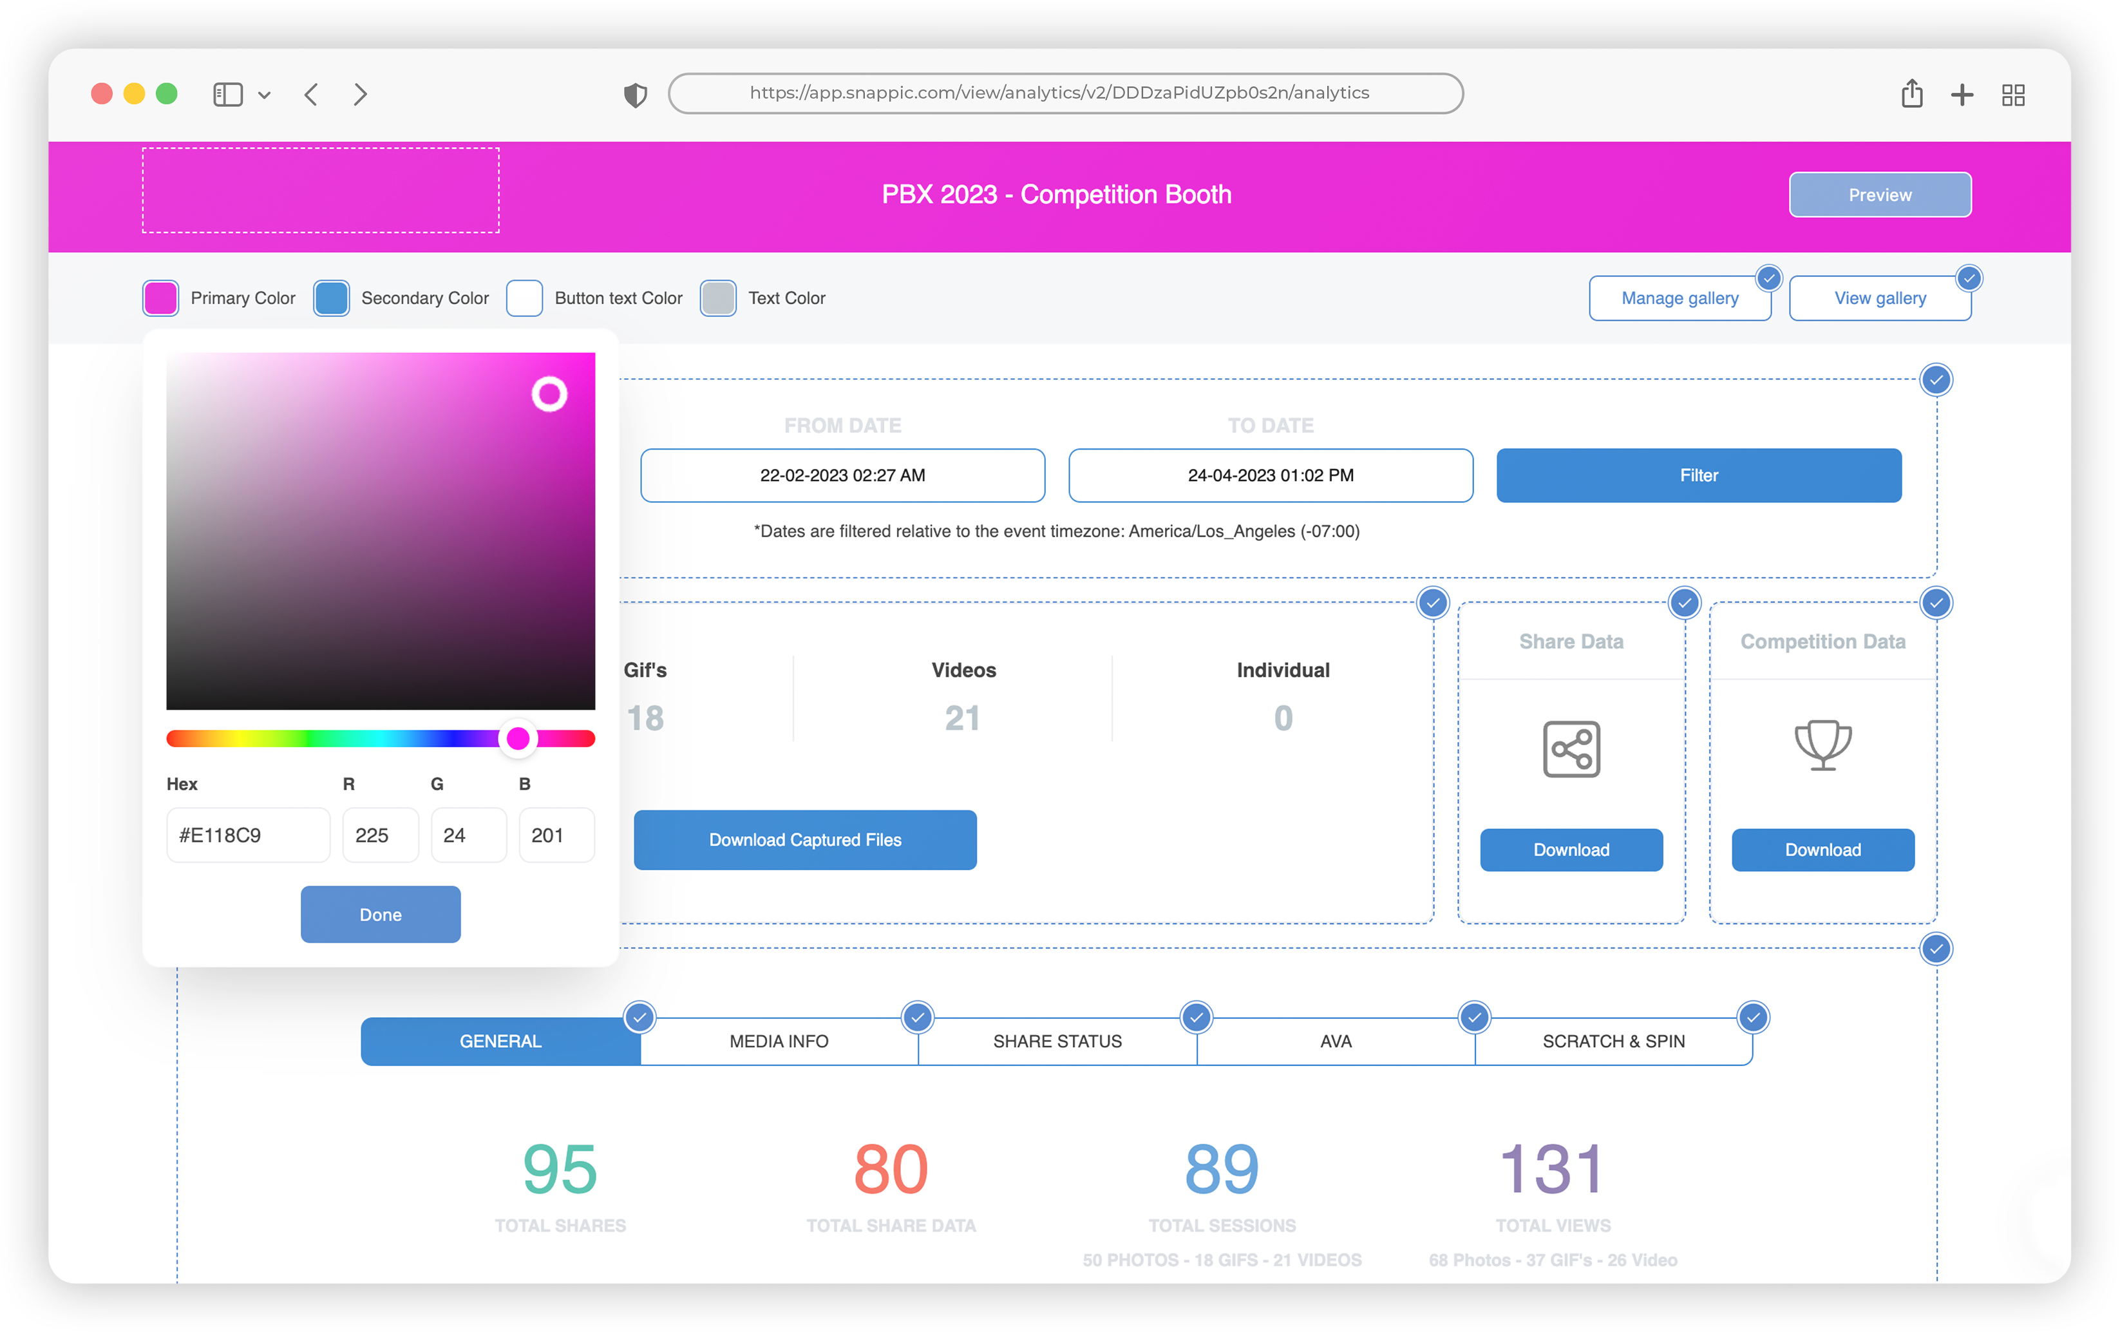Click the browser share icon

tap(1911, 93)
